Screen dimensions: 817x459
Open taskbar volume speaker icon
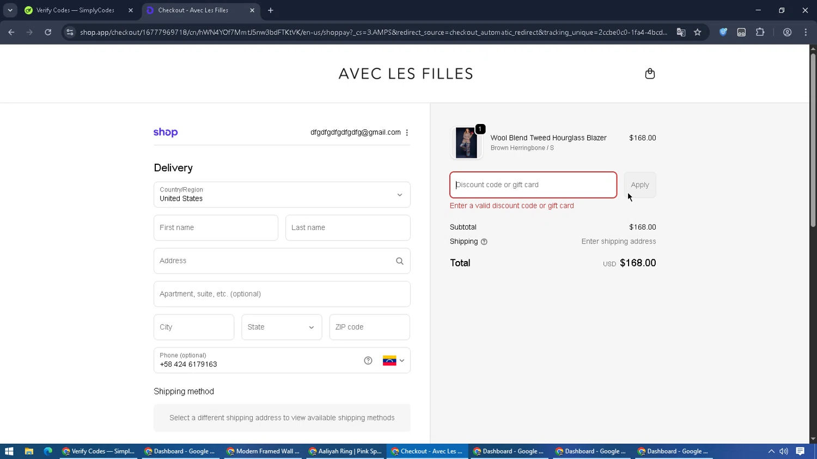[x=784, y=451]
